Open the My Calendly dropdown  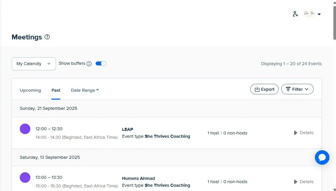click(x=34, y=64)
